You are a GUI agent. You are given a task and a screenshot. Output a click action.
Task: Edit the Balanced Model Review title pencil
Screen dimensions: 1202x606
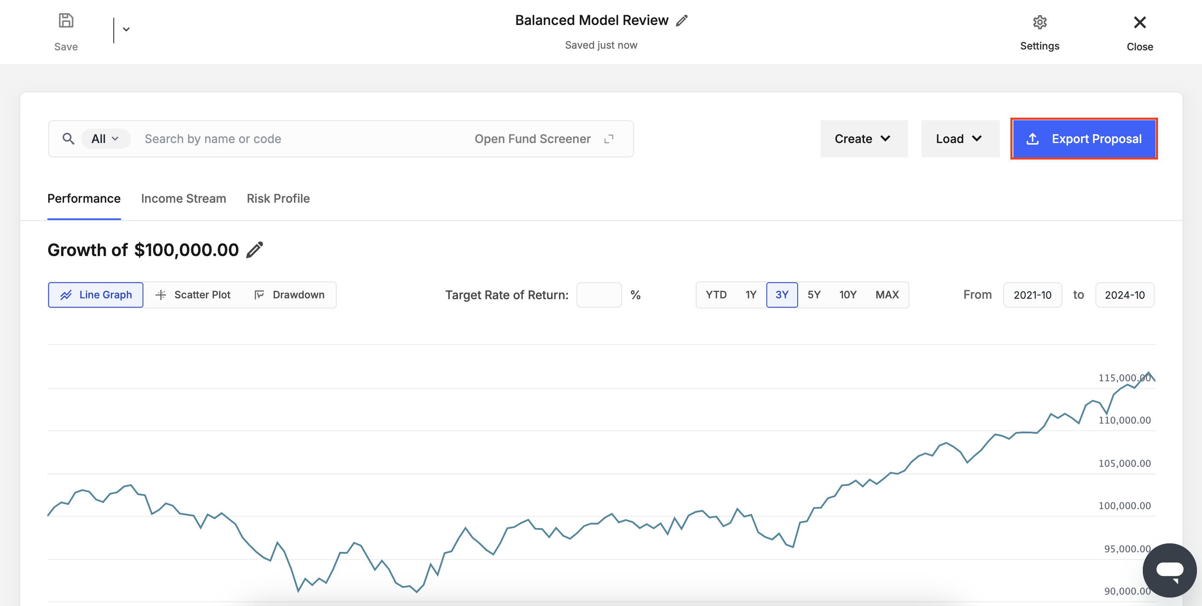coord(682,21)
